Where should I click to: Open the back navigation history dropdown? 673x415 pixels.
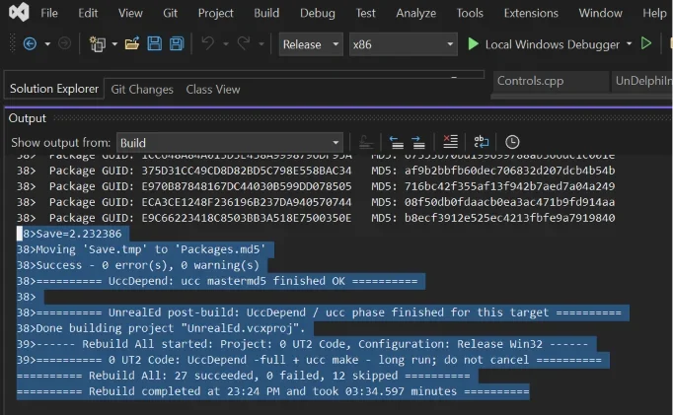pyautogui.click(x=47, y=43)
